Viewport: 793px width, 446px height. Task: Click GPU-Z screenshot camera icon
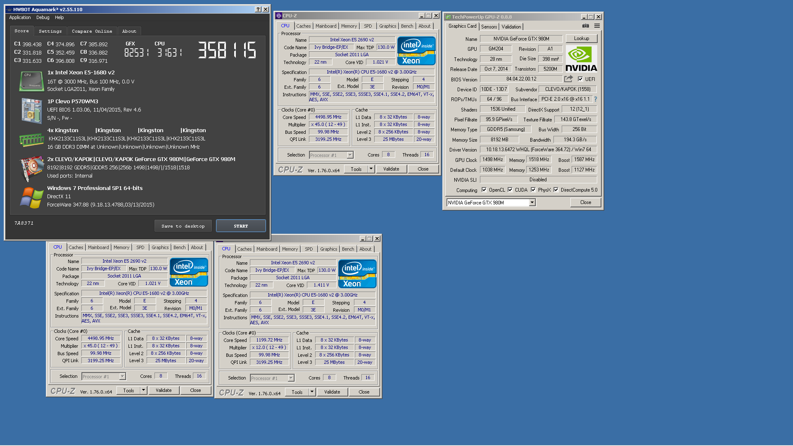(586, 26)
